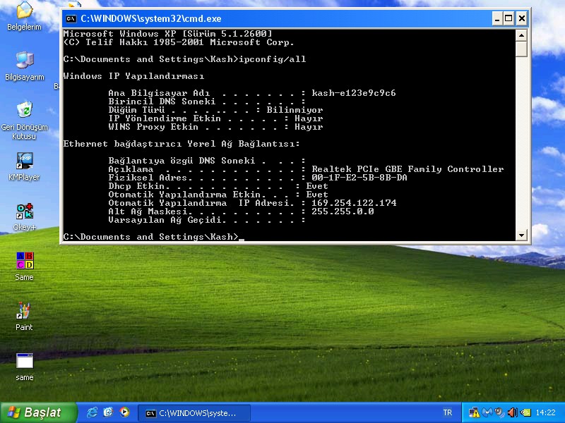Click the 14:22 system clock
The width and height of the screenshot is (565, 423).
[545, 412]
